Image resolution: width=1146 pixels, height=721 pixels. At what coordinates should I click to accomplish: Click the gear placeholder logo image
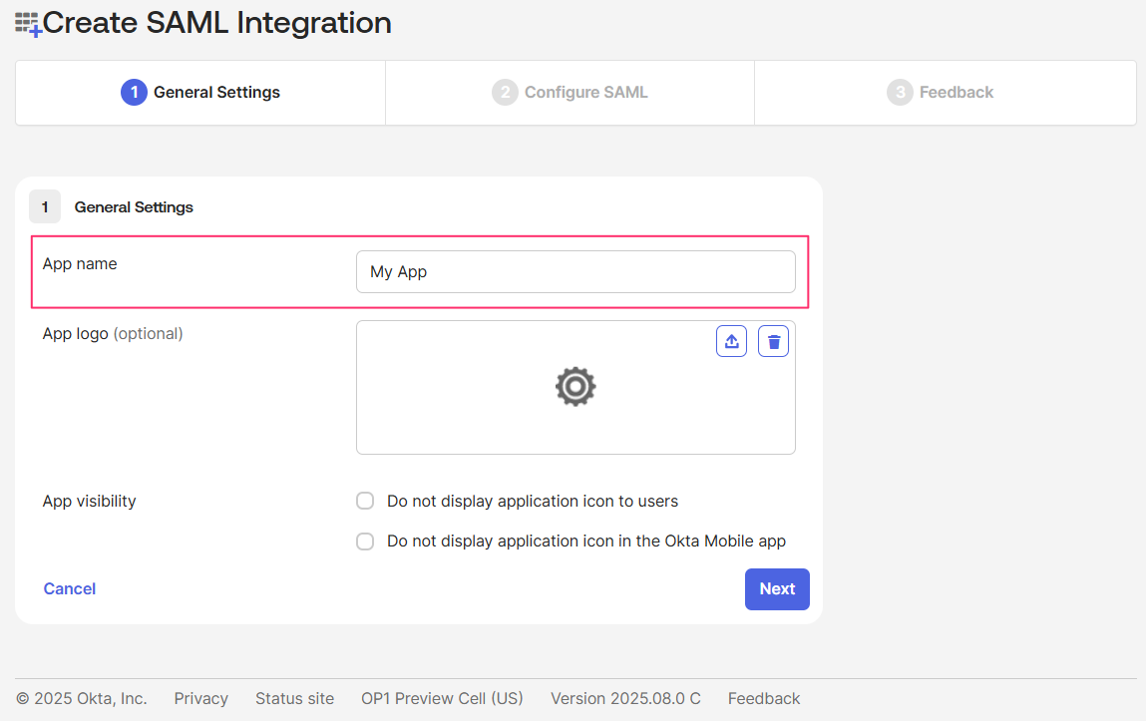[x=575, y=387]
